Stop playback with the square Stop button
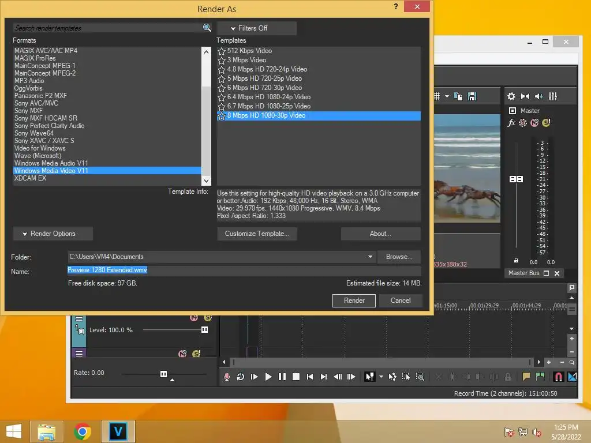The width and height of the screenshot is (591, 443). coord(296,377)
